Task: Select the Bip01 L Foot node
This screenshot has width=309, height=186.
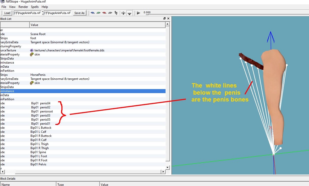Action: pos(83,156)
